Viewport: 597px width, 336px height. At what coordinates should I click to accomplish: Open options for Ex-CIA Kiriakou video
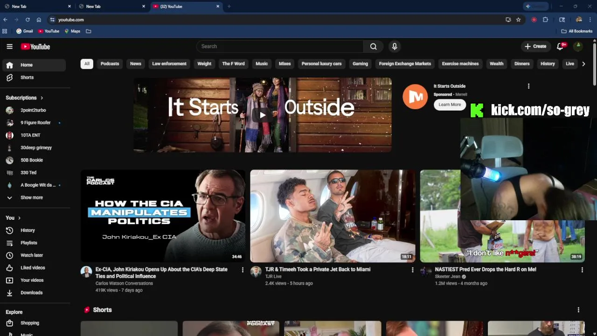tap(243, 270)
